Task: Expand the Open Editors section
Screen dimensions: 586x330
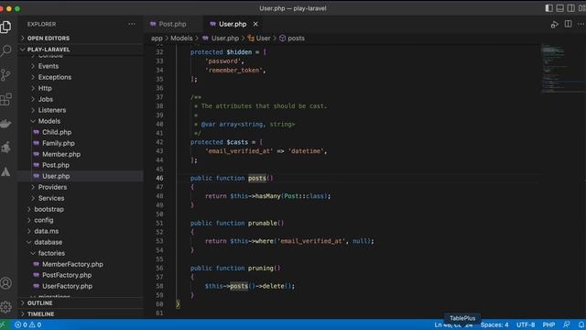Action: click(81, 38)
